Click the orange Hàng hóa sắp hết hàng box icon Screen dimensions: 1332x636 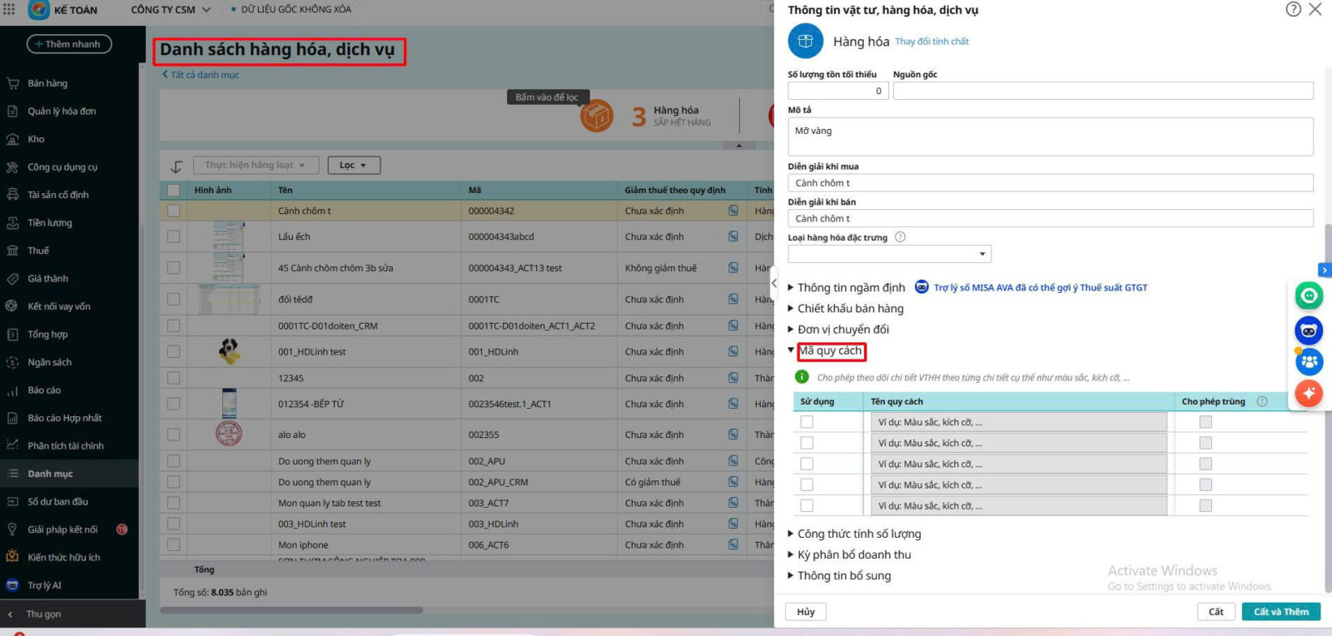(597, 116)
